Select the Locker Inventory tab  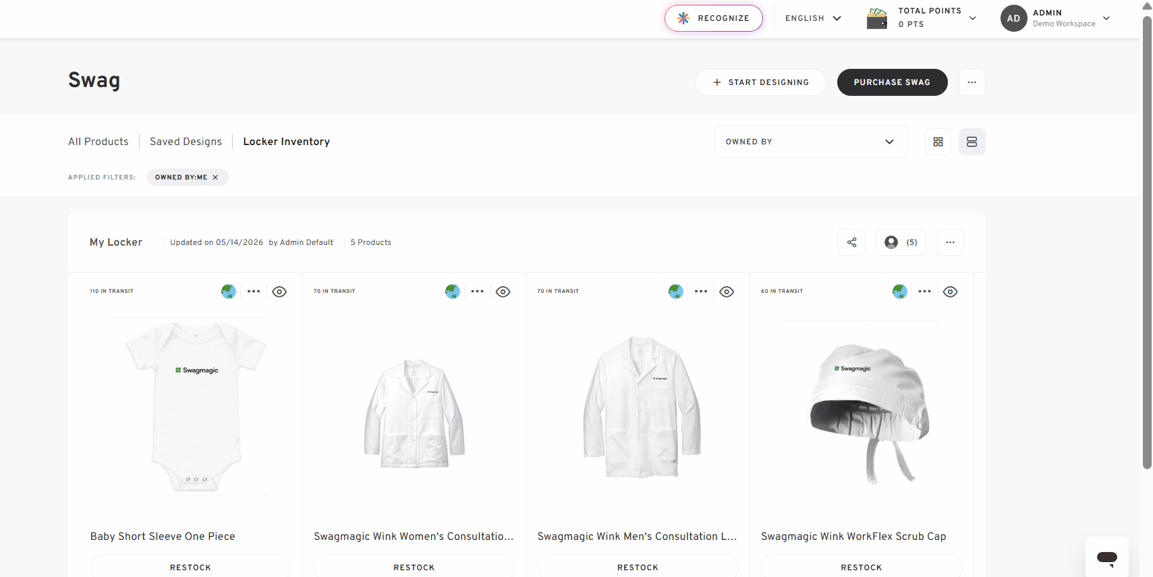coord(286,142)
